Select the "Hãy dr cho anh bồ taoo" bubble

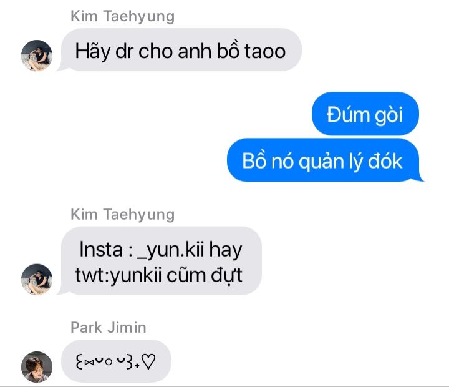tap(180, 50)
